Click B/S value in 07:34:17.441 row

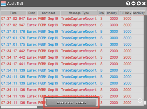[101, 64]
